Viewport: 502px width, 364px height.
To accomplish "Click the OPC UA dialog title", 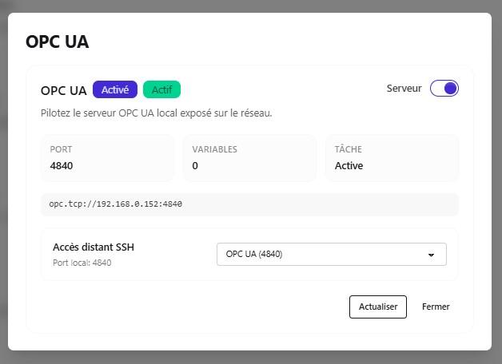I will click(58, 42).
